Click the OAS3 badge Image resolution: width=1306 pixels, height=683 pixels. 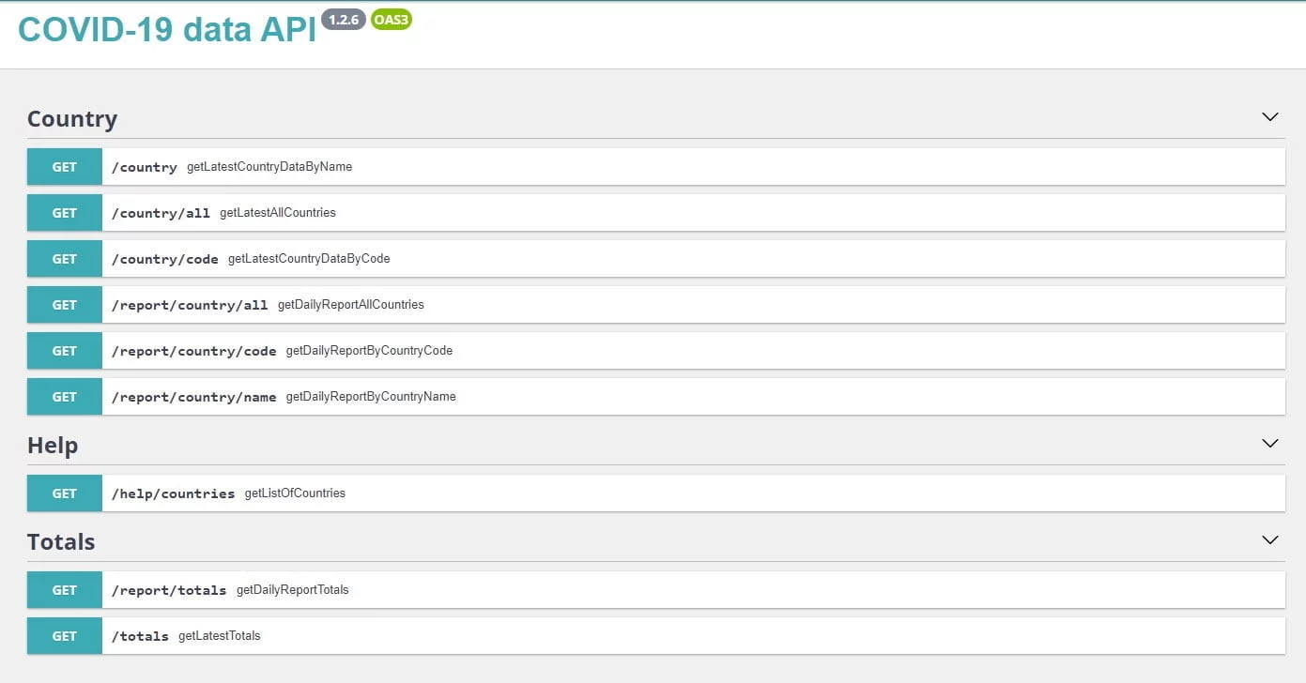392,20
